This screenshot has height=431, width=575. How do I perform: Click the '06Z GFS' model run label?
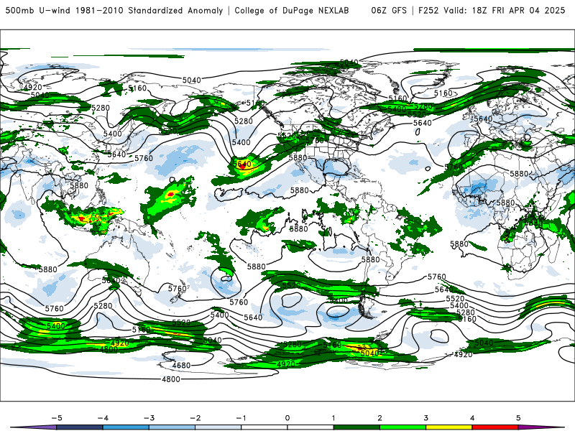coord(389,10)
